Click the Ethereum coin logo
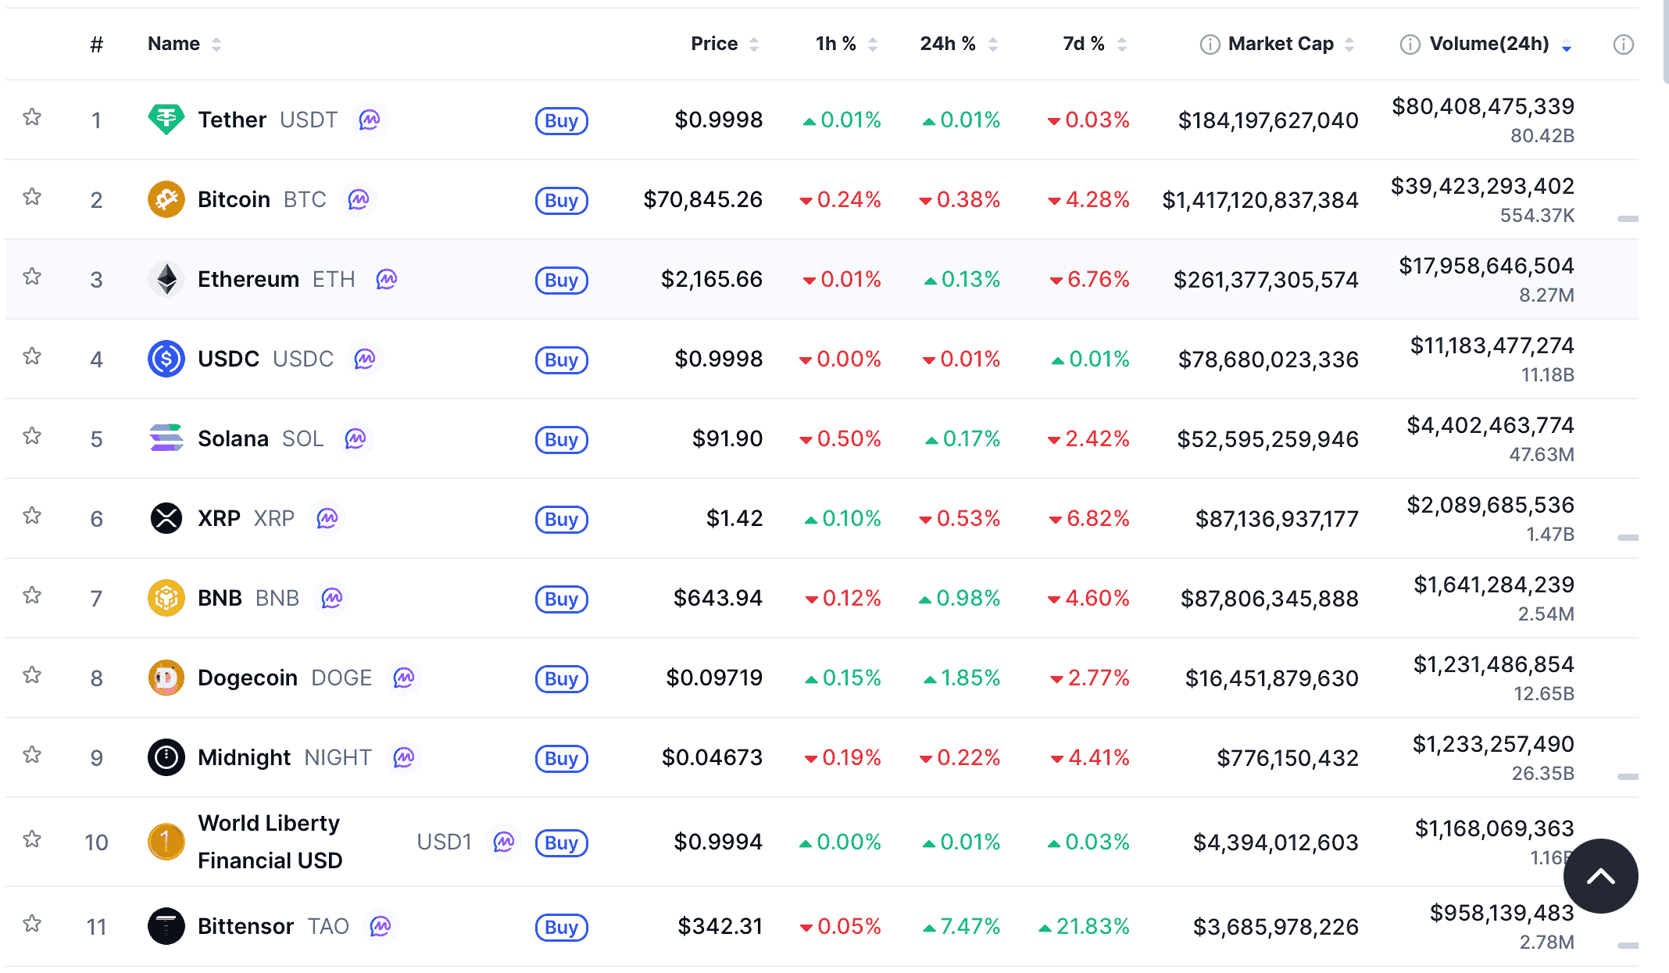1669x973 pixels. [x=166, y=279]
